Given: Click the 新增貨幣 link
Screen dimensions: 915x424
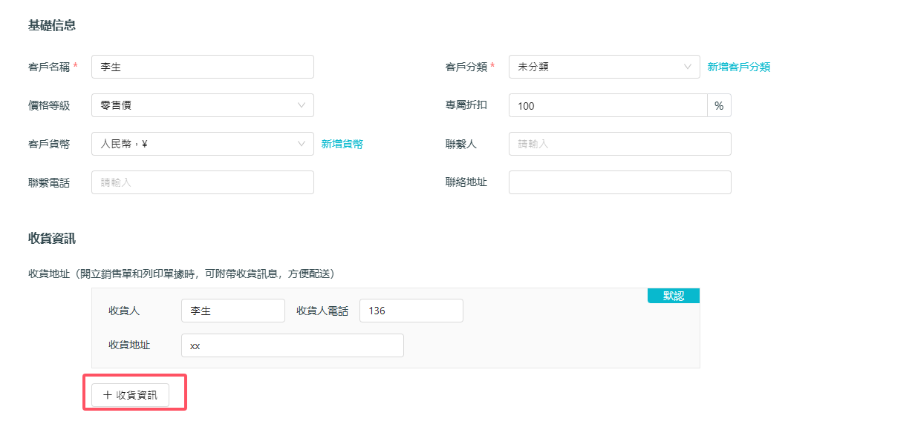Looking at the screenshot, I should tap(342, 144).
